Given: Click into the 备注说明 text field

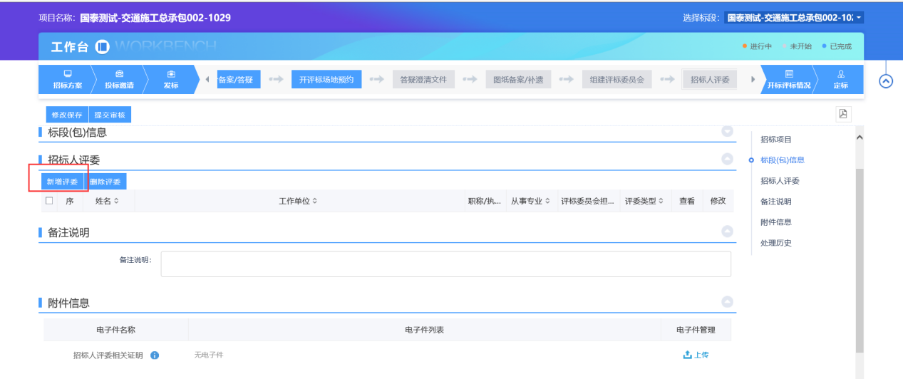Looking at the screenshot, I should [445, 264].
